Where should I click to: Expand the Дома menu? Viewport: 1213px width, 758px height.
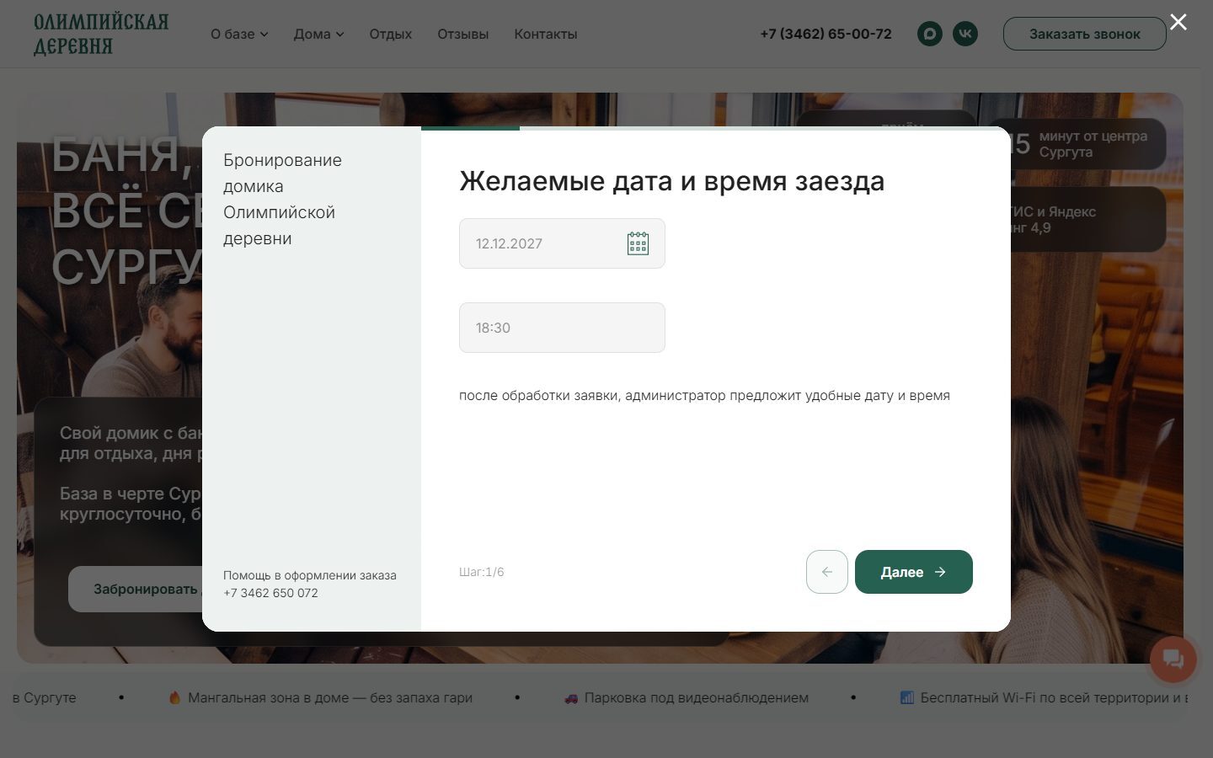pos(318,34)
